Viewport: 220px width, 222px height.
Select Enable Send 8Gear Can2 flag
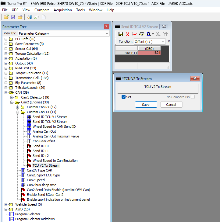pyautogui.click(x=45, y=195)
